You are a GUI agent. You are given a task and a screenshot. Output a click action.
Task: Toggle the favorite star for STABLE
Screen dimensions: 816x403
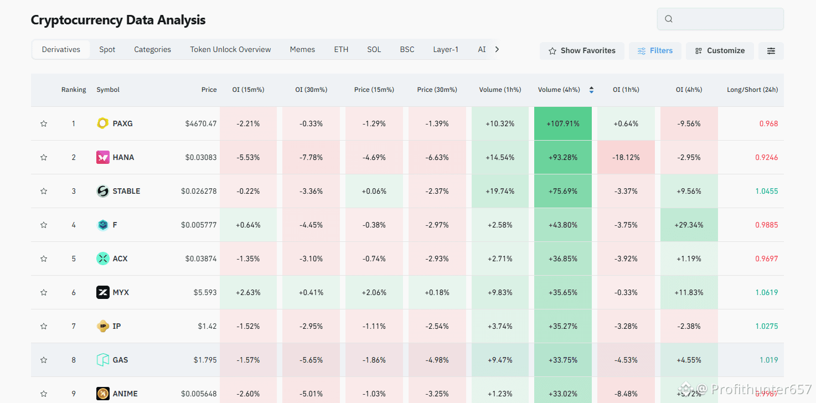[x=44, y=191]
